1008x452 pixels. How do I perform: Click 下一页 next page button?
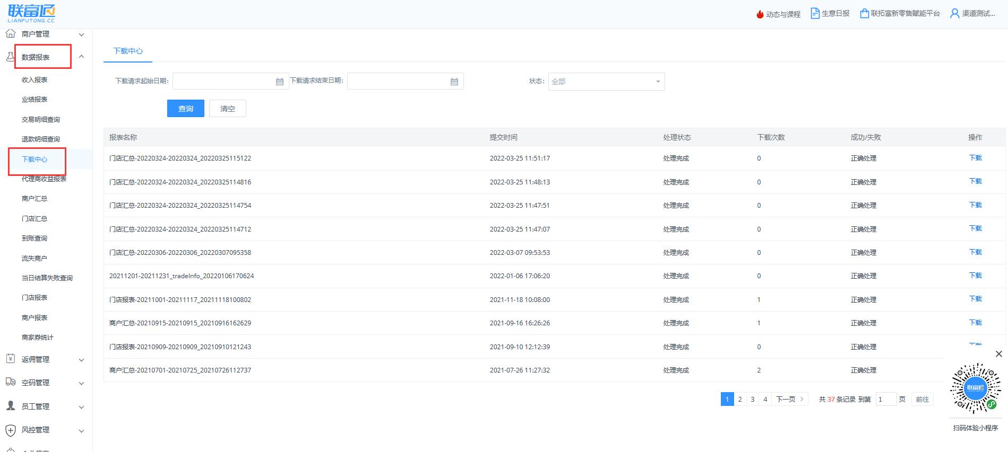790,399
